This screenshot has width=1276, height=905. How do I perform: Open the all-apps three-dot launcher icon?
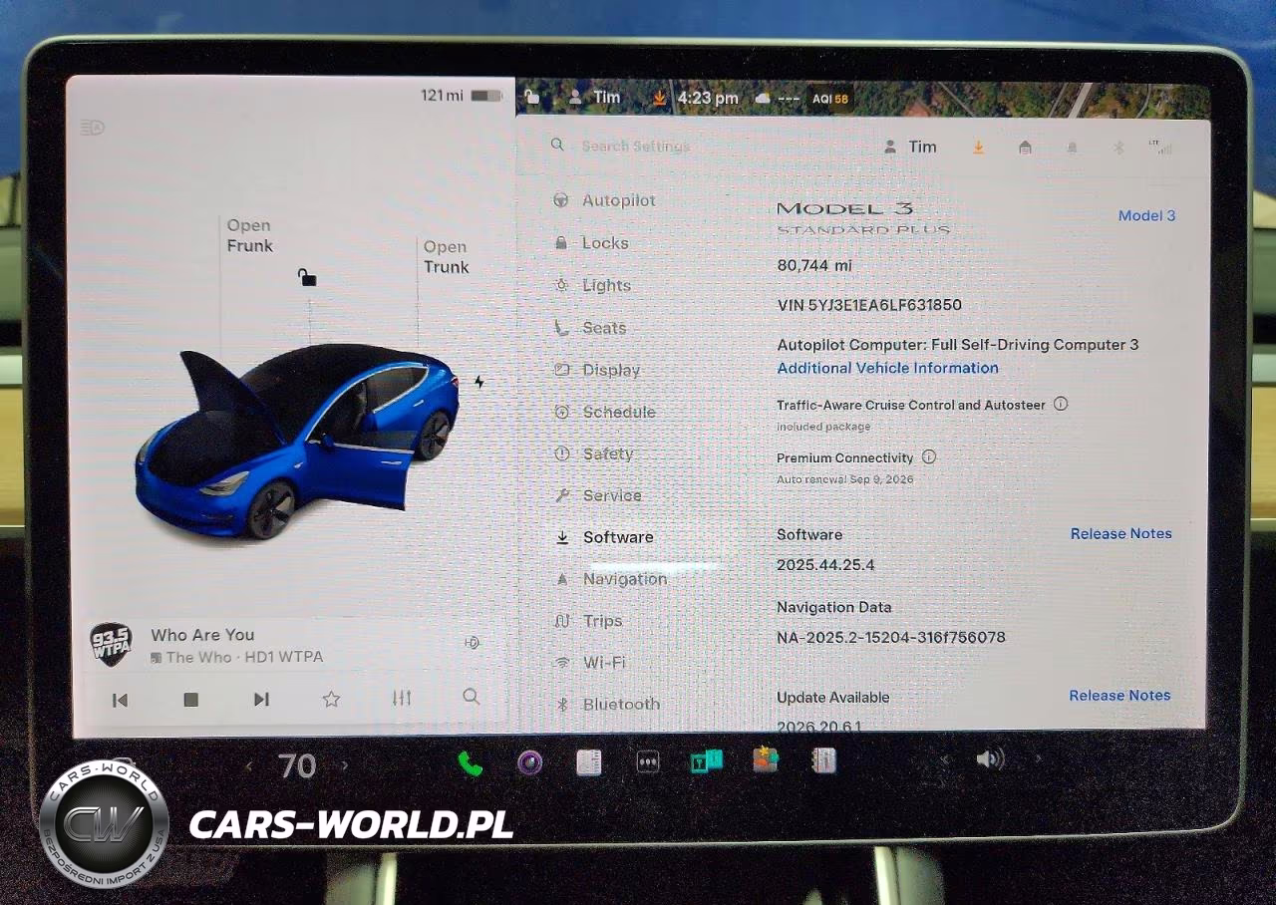point(648,762)
